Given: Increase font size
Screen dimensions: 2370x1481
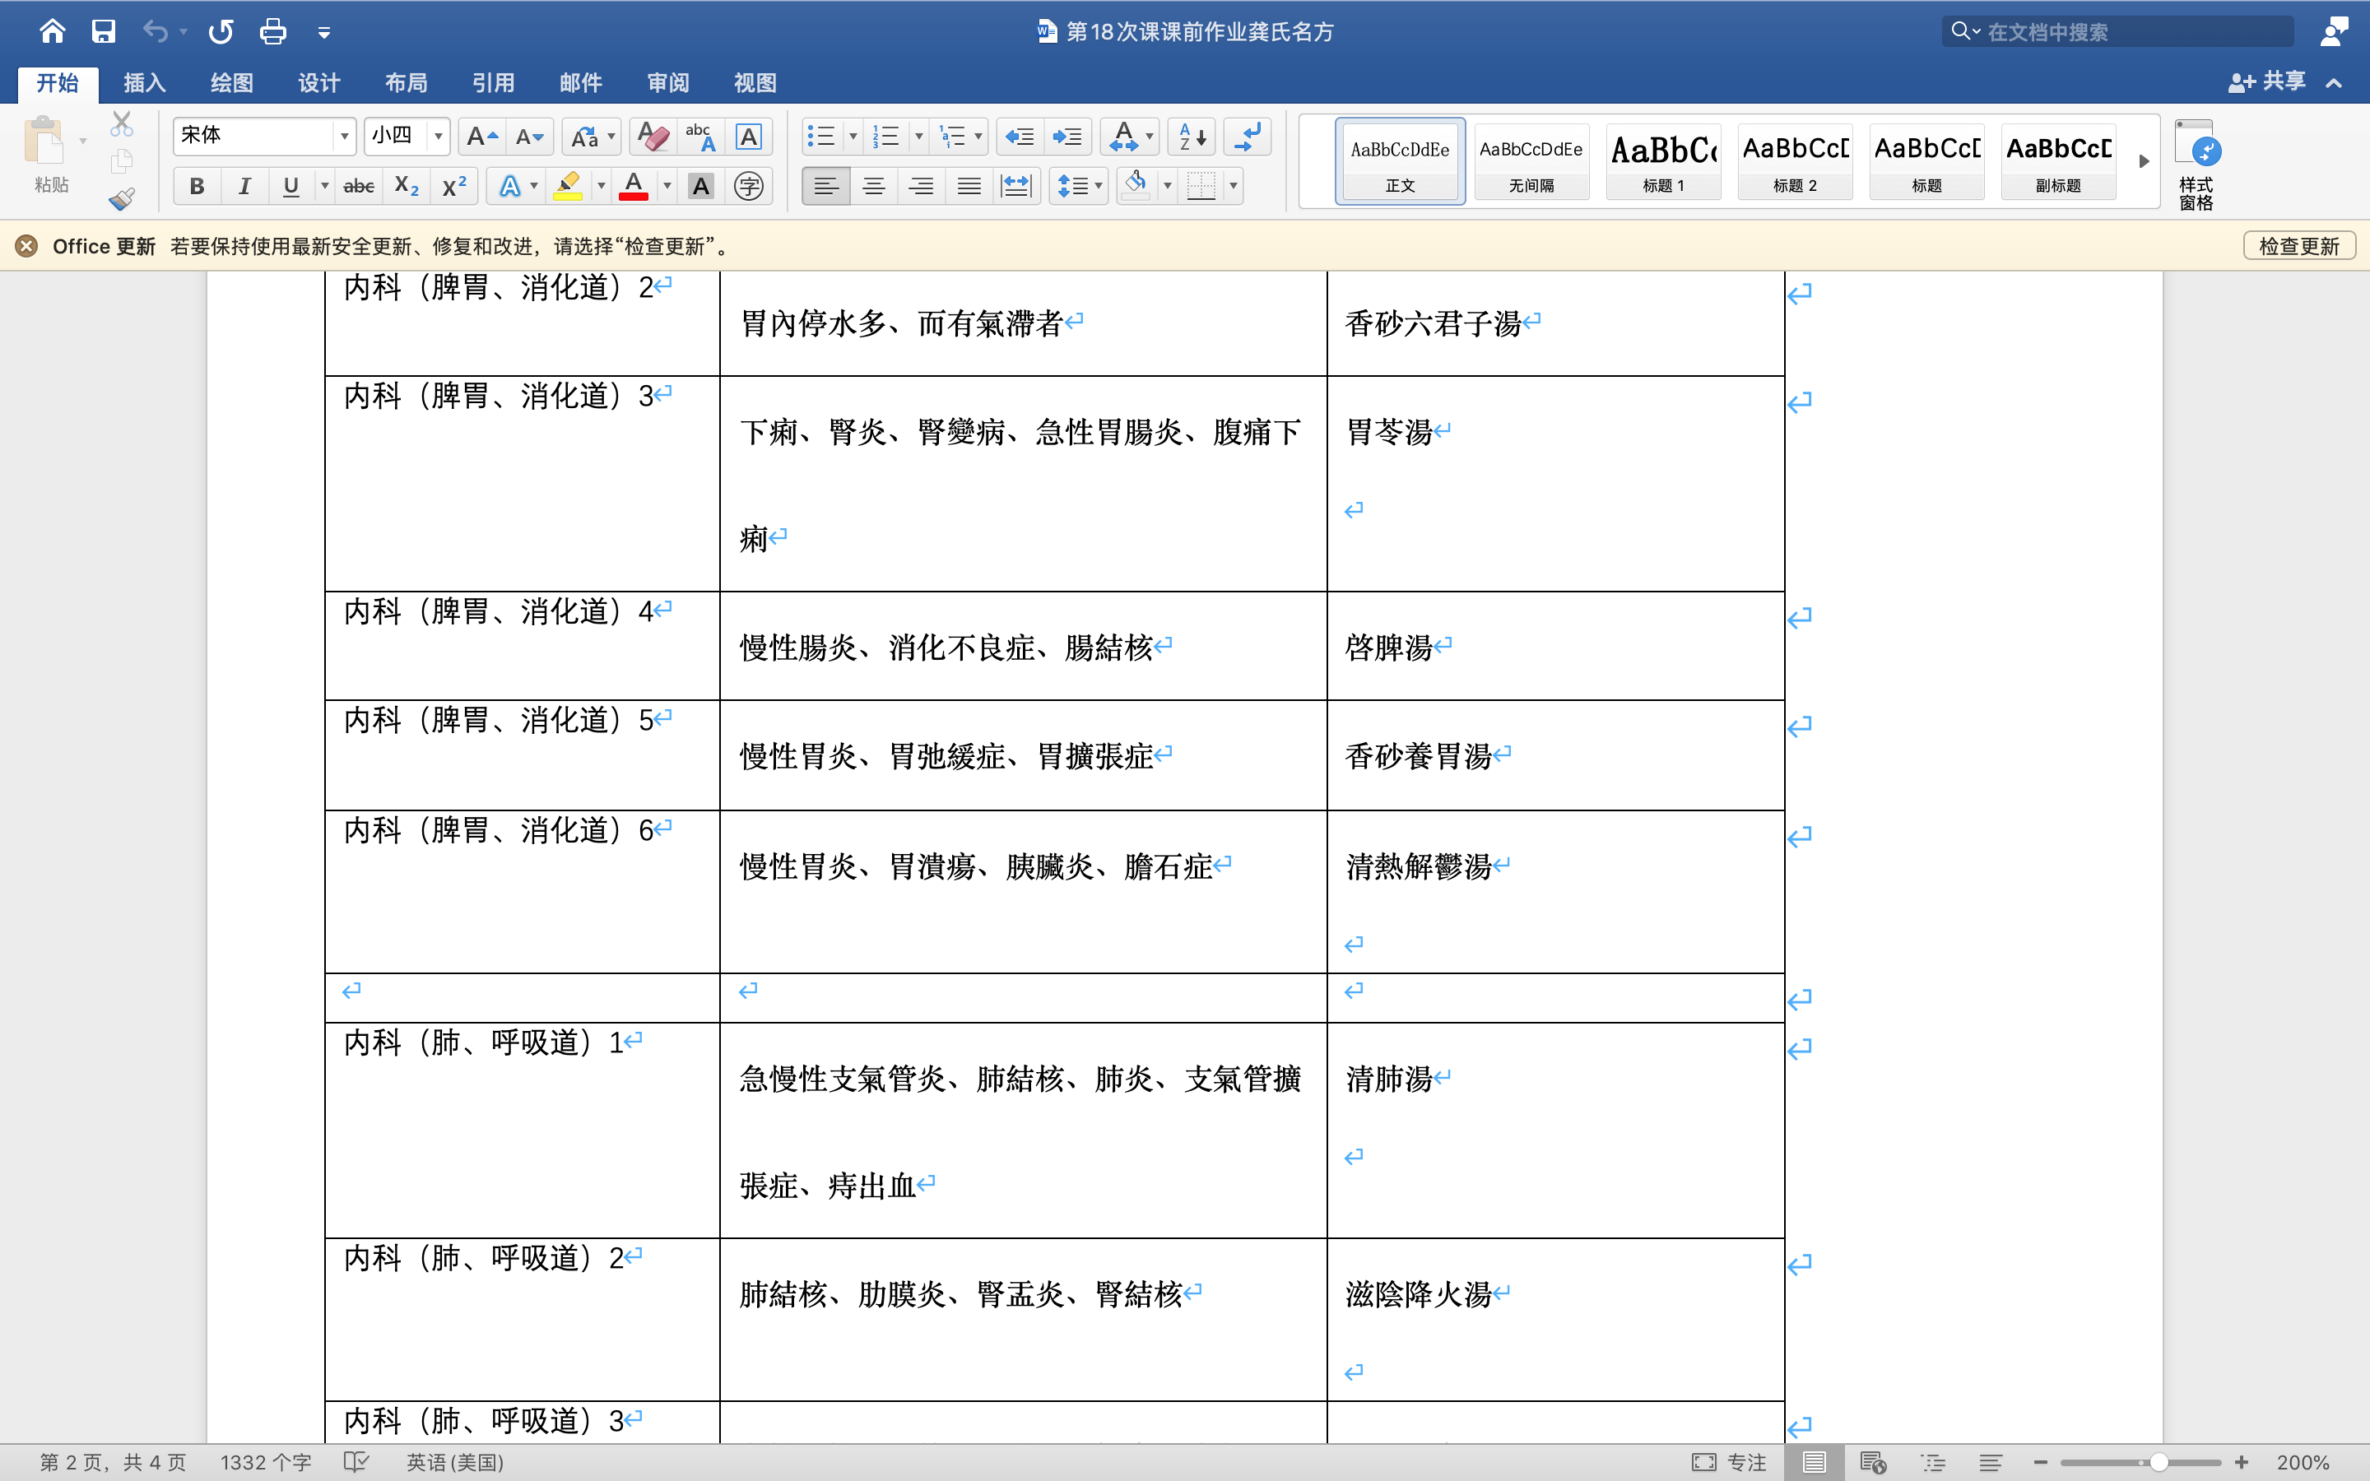Looking at the screenshot, I should (x=482, y=136).
